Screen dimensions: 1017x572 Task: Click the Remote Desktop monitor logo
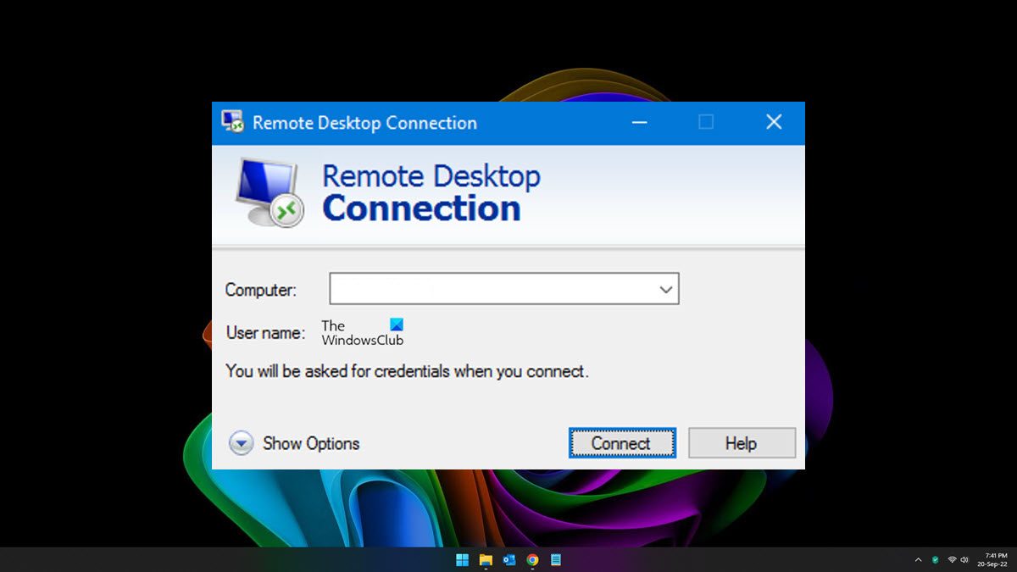point(268,192)
